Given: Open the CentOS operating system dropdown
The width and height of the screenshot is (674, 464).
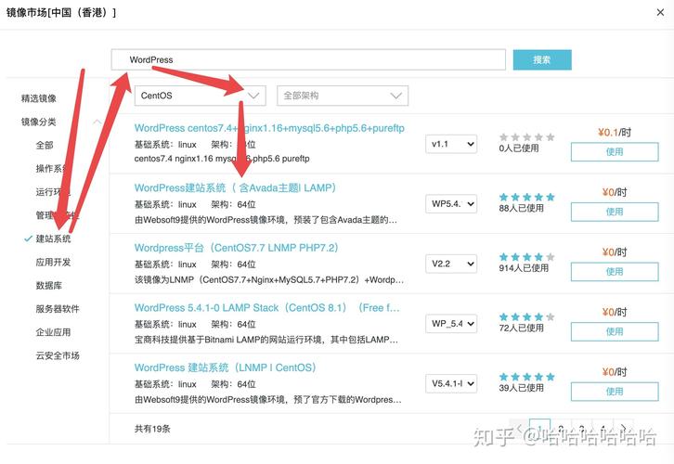Looking at the screenshot, I should [200, 96].
